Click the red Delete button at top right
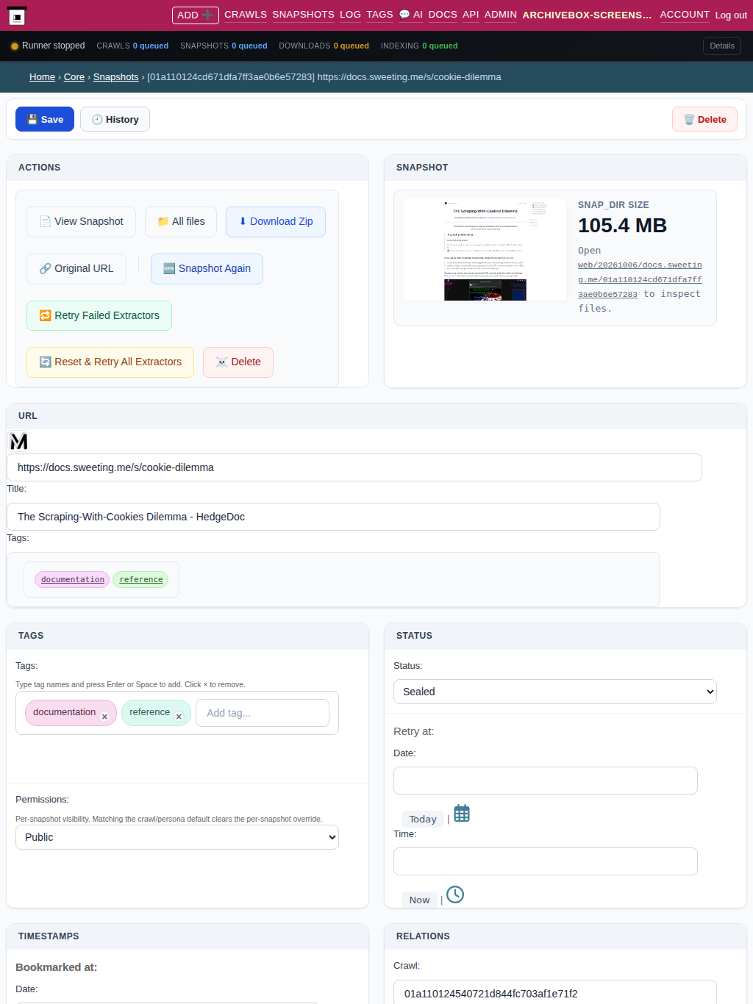This screenshot has height=1004, width=753. (x=704, y=119)
